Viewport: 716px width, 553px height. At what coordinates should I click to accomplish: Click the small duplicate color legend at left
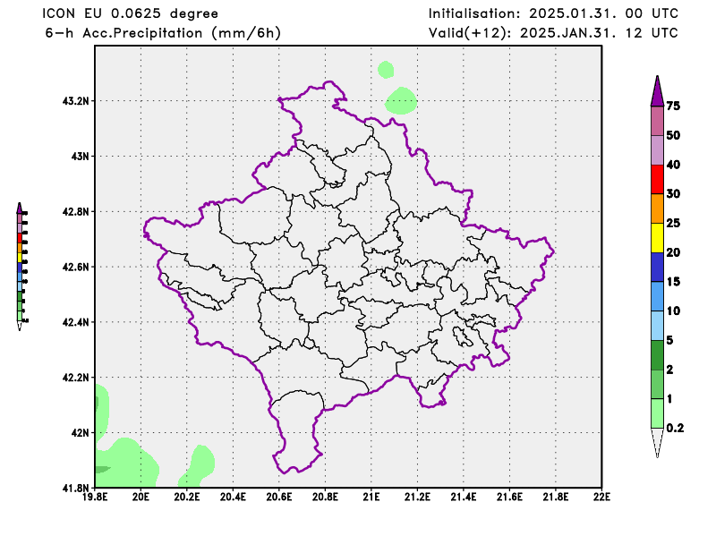click(x=21, y=267)
